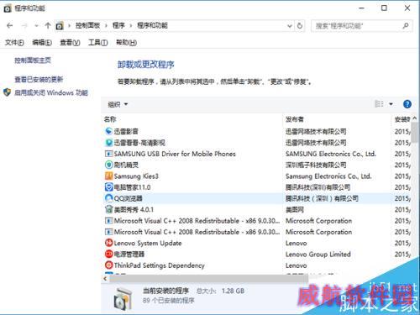
Task: Select the Samsung Kies3 icon
Action: point(108,176)
